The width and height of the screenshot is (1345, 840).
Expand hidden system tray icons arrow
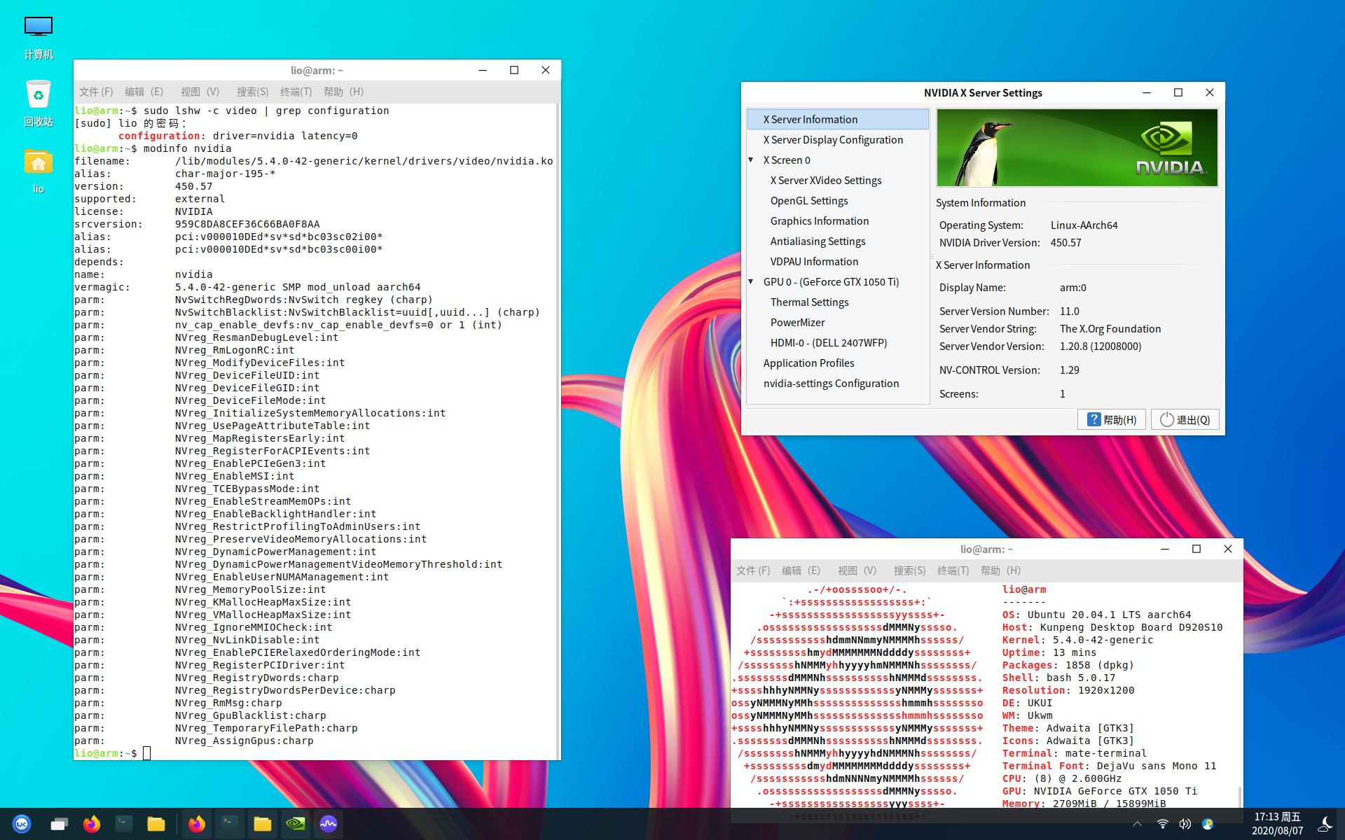pos(1137,824)
